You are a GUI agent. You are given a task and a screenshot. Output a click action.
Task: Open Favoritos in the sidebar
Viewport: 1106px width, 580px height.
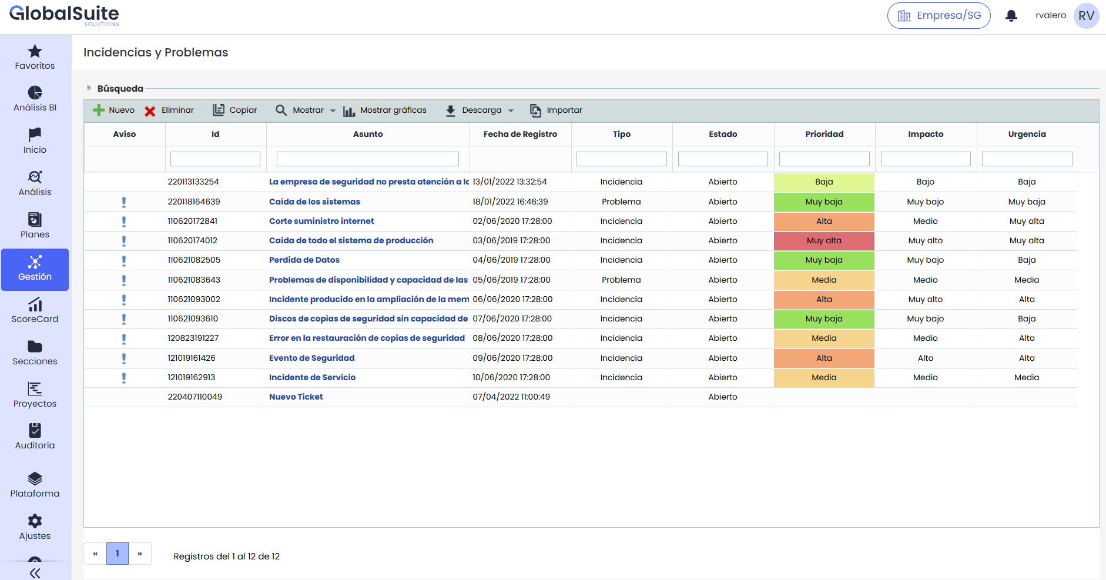[35, 58]
